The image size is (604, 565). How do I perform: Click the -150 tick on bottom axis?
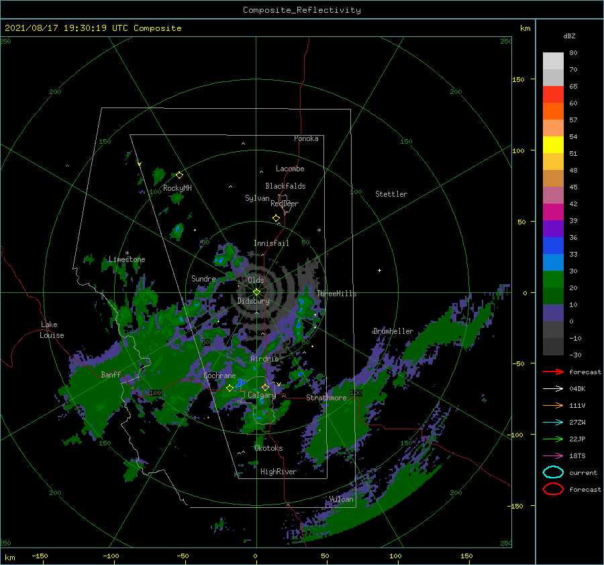click(x=40, y=556)
